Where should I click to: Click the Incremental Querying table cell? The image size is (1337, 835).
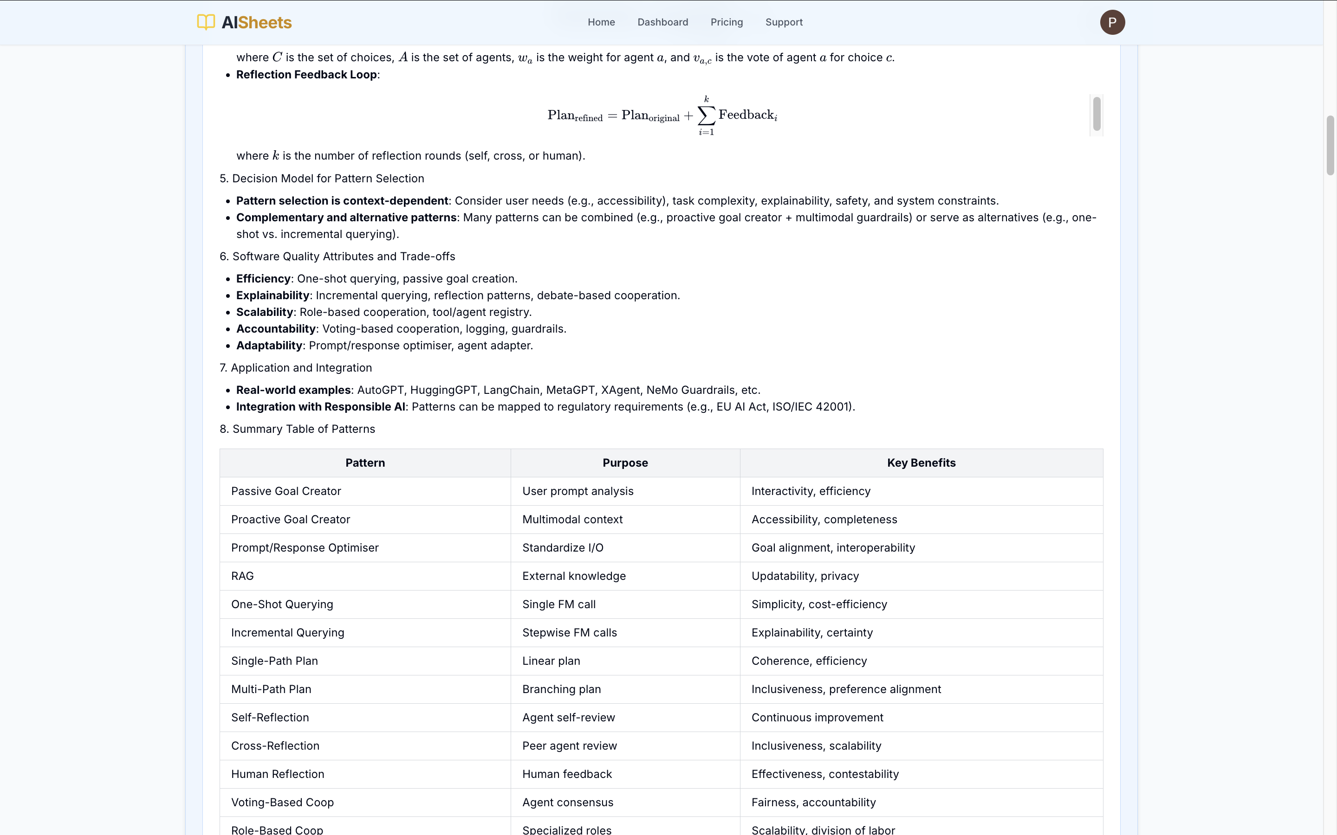(x=365, y=633)
